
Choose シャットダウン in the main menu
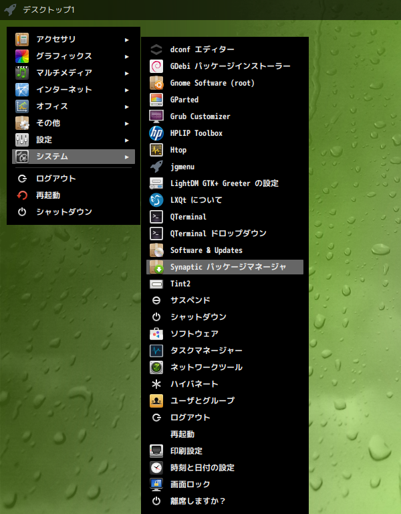[x=74, y=211]
